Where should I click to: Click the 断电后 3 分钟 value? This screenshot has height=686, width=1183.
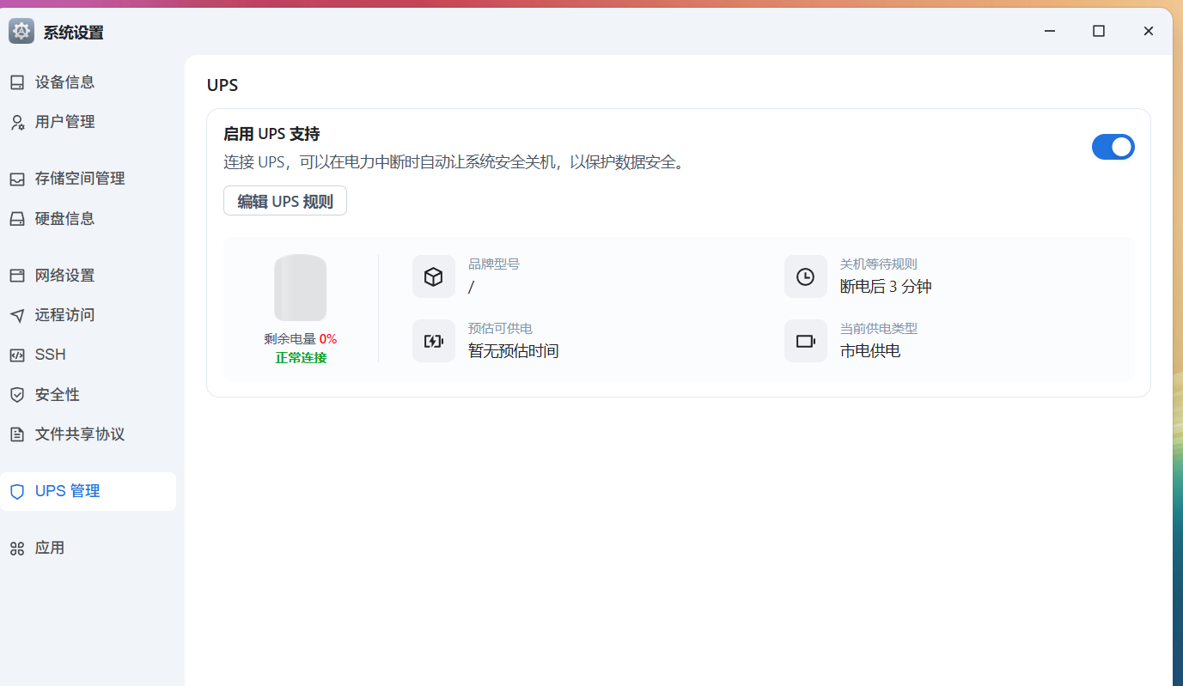click(x=886, y=287)
